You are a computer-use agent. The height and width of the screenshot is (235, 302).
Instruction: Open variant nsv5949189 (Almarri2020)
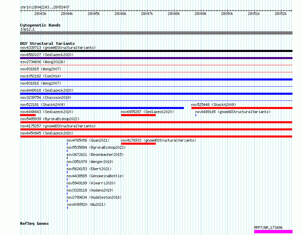point(91,183)
